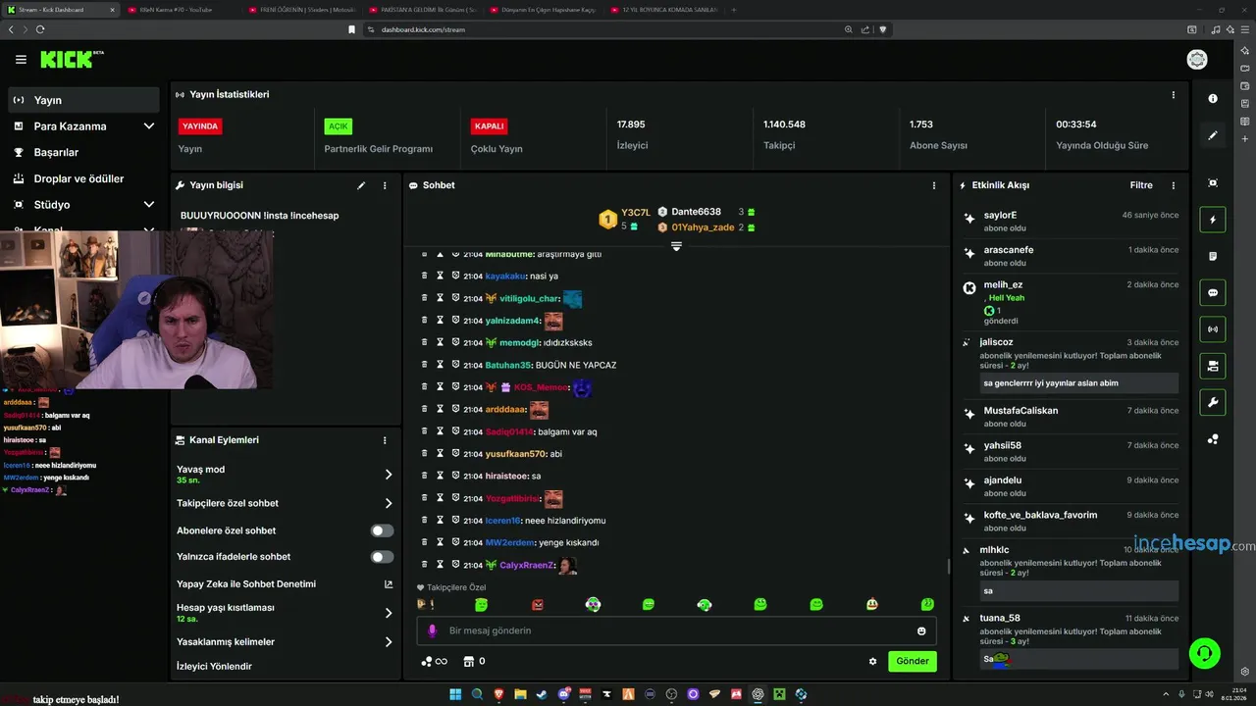Screen dimensions: 1256x706
Task: Toggle the wrench channel actions panel icon
Action: 1213,402
